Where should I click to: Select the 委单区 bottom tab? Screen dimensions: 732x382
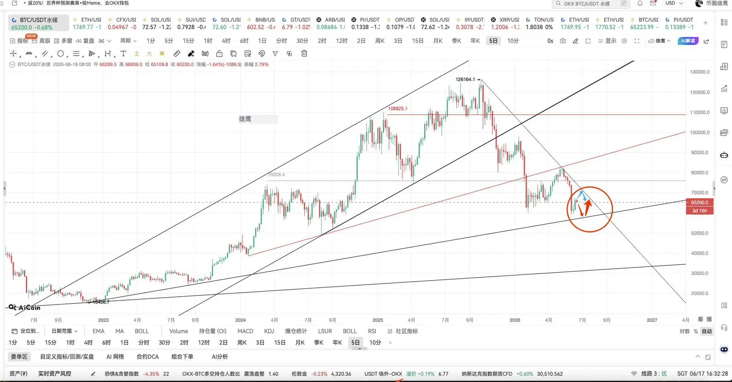[x=19, y=357]
